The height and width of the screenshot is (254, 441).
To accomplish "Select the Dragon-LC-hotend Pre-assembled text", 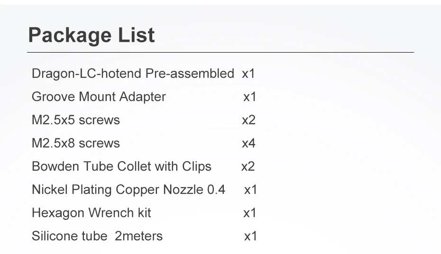I will 133,73.
